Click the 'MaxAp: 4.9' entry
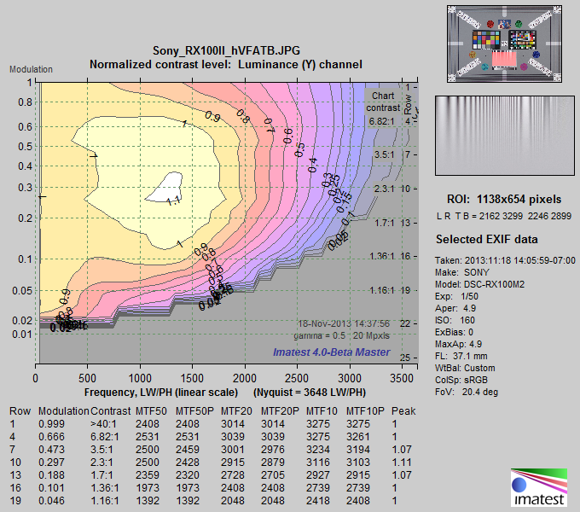Image resolution: width=580 pixels, height=512 pixels. [458, 344]
